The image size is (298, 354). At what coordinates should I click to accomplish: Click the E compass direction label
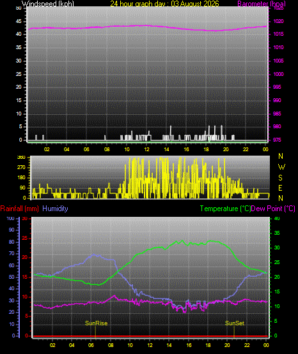[280, 188]
